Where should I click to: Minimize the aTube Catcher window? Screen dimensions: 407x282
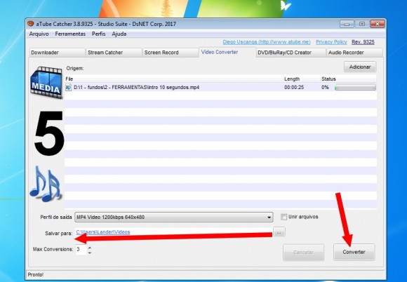point(347,24)
